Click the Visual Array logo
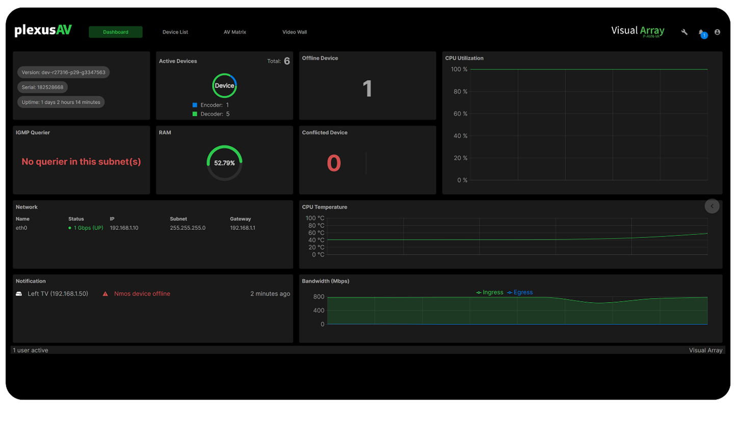 tap(638, 31)
